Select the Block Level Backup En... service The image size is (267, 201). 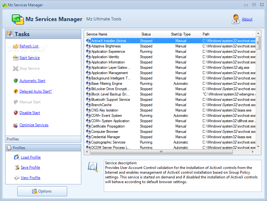click(x=170, y=94)
